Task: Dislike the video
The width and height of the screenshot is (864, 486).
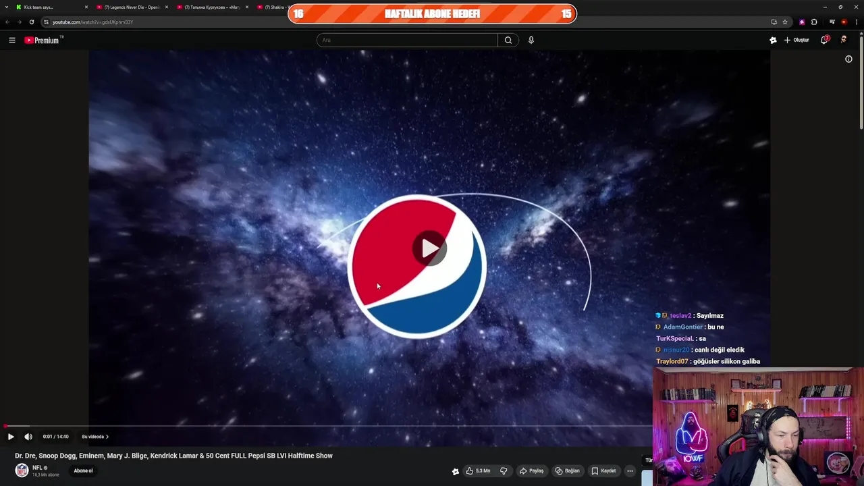Action: (x=504, y=470)
